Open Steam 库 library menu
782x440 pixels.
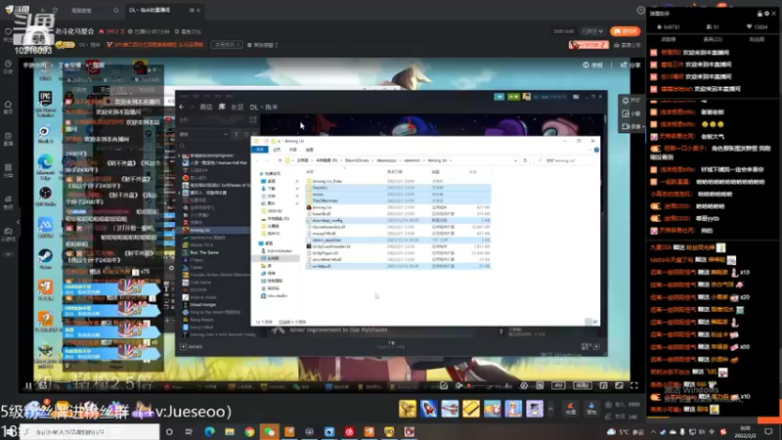coord(222,108)
